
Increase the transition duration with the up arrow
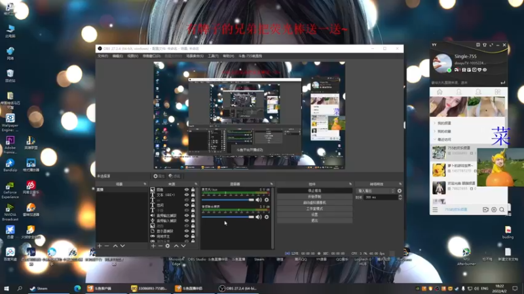pyautogui.click(x=400, y=196)
